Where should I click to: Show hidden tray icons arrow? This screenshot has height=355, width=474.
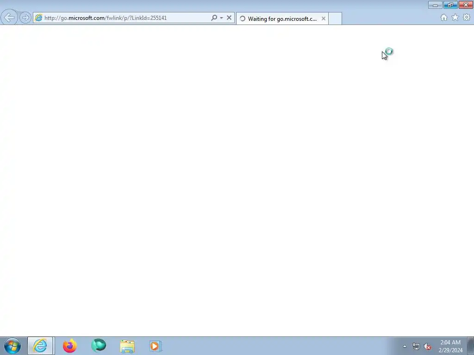pos(405,346)
